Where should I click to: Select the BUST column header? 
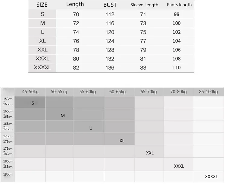click(110, 5)
